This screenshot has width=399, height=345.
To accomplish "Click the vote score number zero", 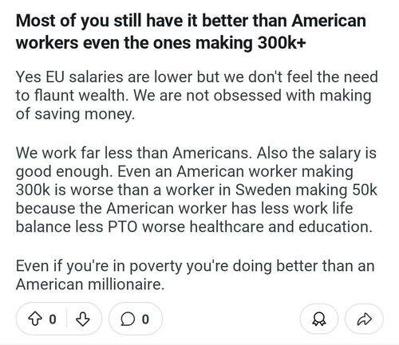I will click(x=53, y=319).
